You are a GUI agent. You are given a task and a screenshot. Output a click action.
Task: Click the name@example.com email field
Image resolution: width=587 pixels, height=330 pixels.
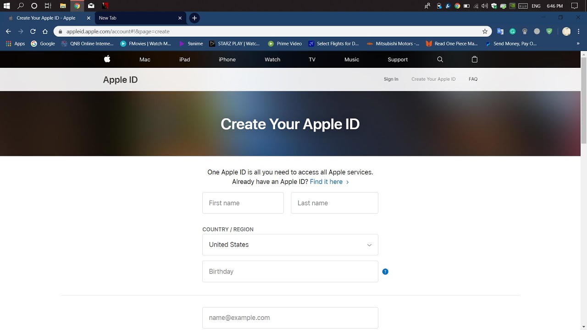pos(290,318)
